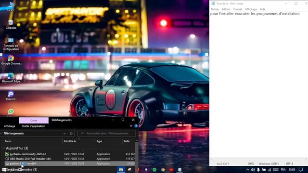Open the Fichier menu in Notepad
This screenshot has width=308, height=173.
[x=215, y=9]
